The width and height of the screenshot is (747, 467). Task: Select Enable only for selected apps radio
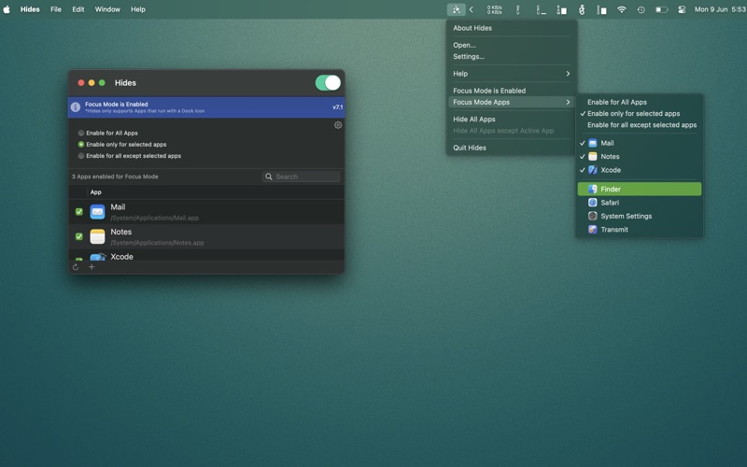(81, 145)
